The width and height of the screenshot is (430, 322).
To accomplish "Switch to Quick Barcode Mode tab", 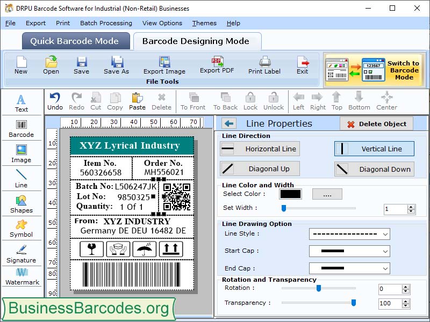I will [x=75, y=41].
